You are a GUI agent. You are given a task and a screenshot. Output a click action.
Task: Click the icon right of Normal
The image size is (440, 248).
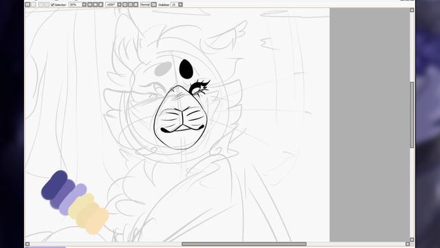154,5
